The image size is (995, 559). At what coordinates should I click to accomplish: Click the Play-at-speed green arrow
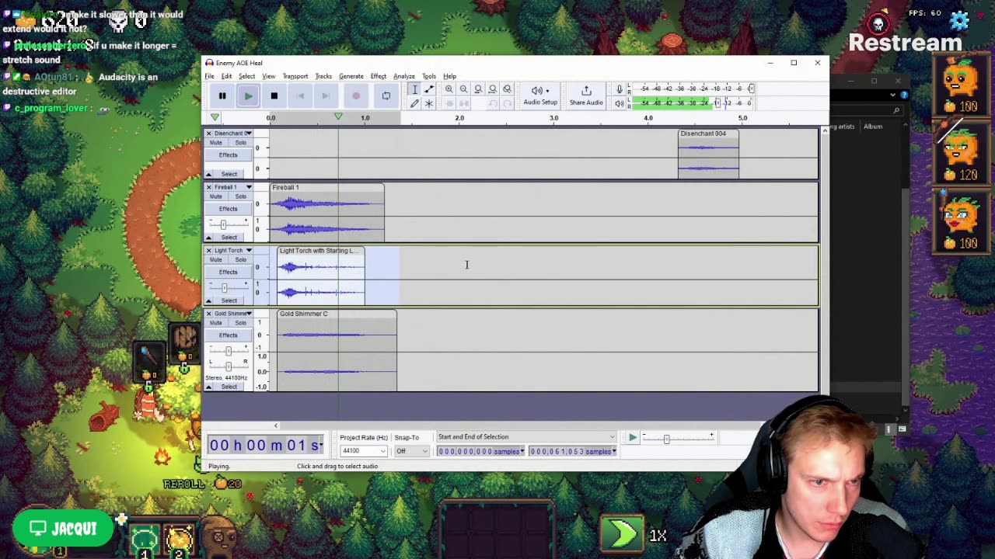click(633, 439)
